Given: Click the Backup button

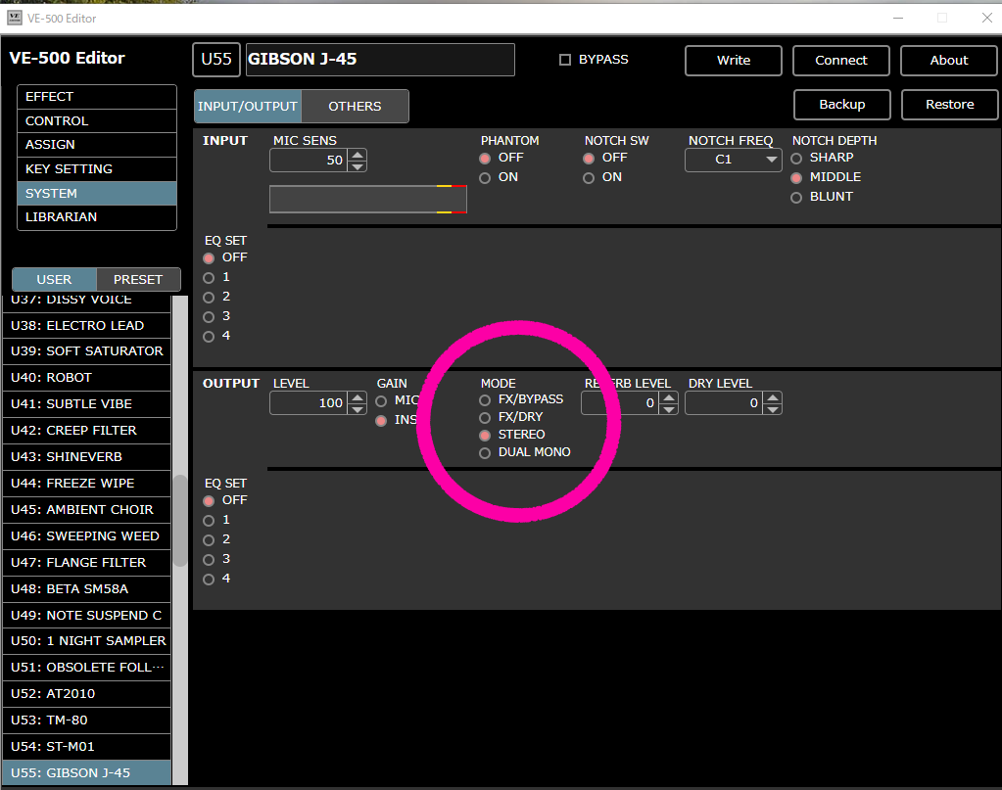Looking at the screenshot, I should tap(842, 104).
